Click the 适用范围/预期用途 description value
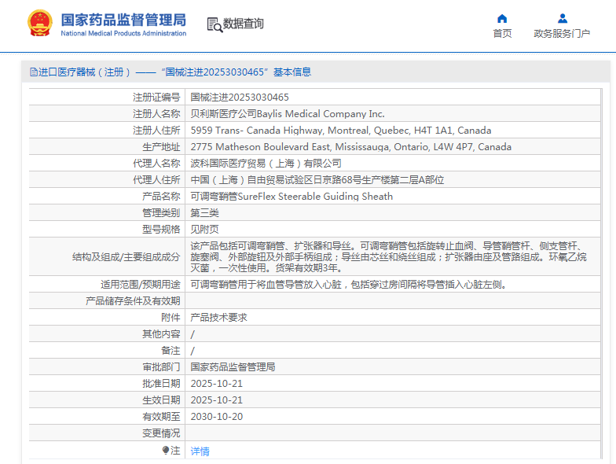The image size is (616, 464). (349, 285)
